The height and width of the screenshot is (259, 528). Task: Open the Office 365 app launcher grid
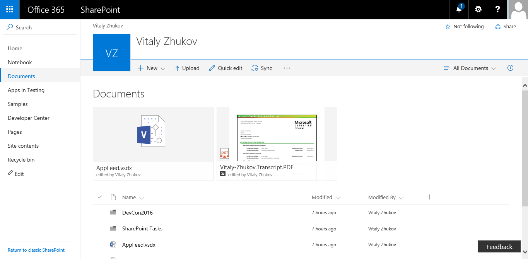10,10
